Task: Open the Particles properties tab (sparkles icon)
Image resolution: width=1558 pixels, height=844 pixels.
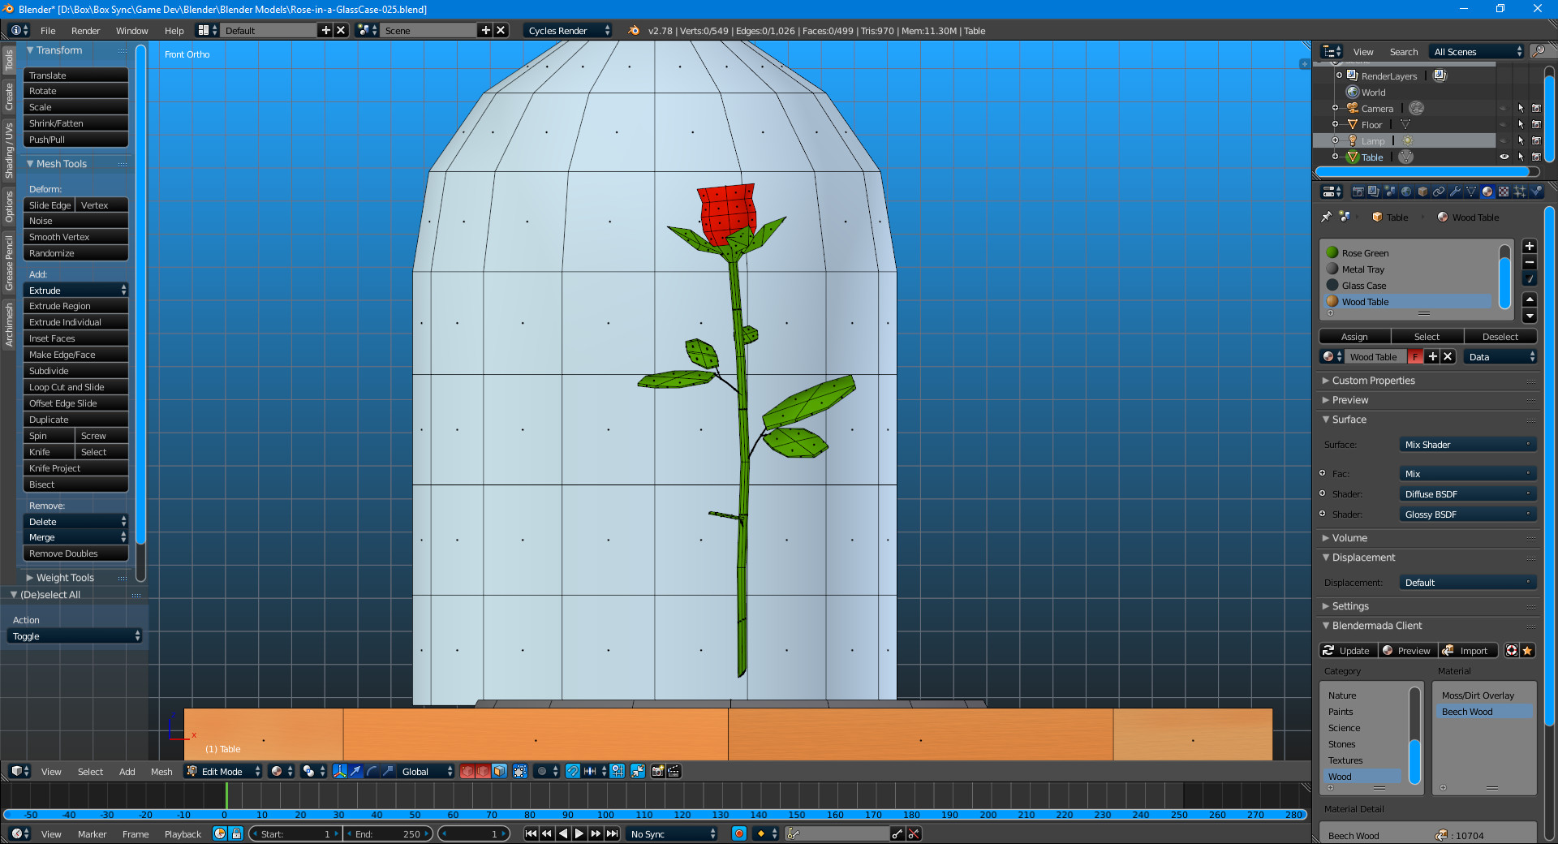Action: coord(1520,192)
